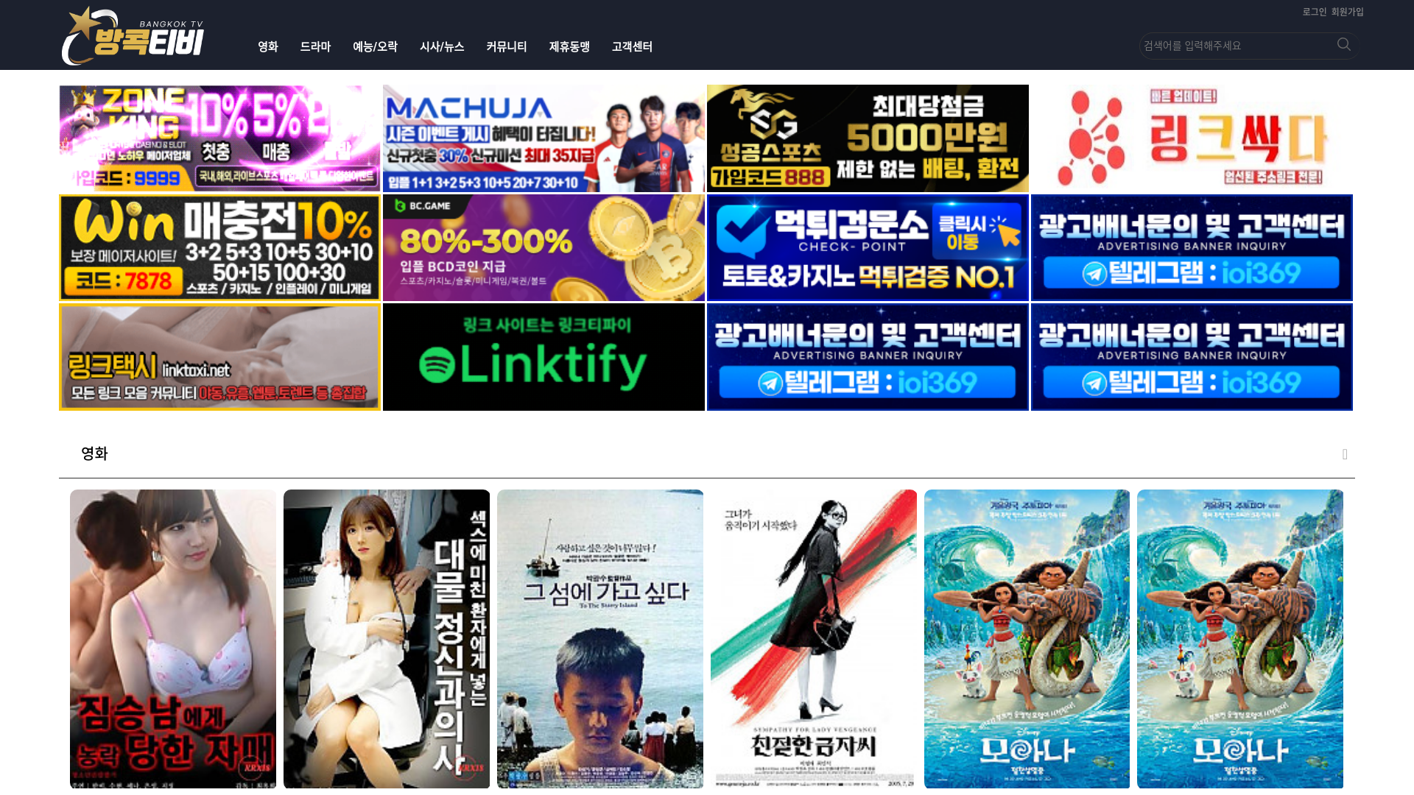Open the 대물 정신과 의사 movie poster
Image resolution: width=1414 pixels, height=795 pixels.
[x=387, y=639]
